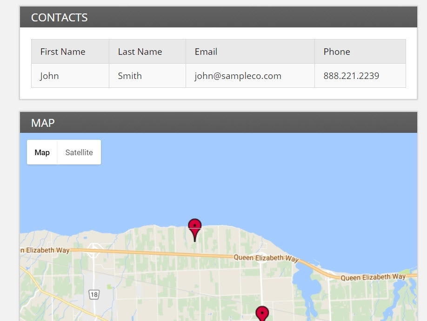Click the Last Name column header
This screenshot has height=321, width=427.
[147, 52]
